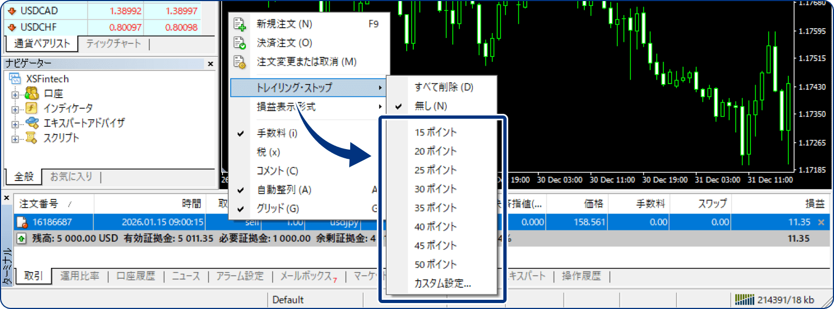Click the インディケータ indicator icon in Navigator
Viewport: 834px width, 309px height.
32,108
